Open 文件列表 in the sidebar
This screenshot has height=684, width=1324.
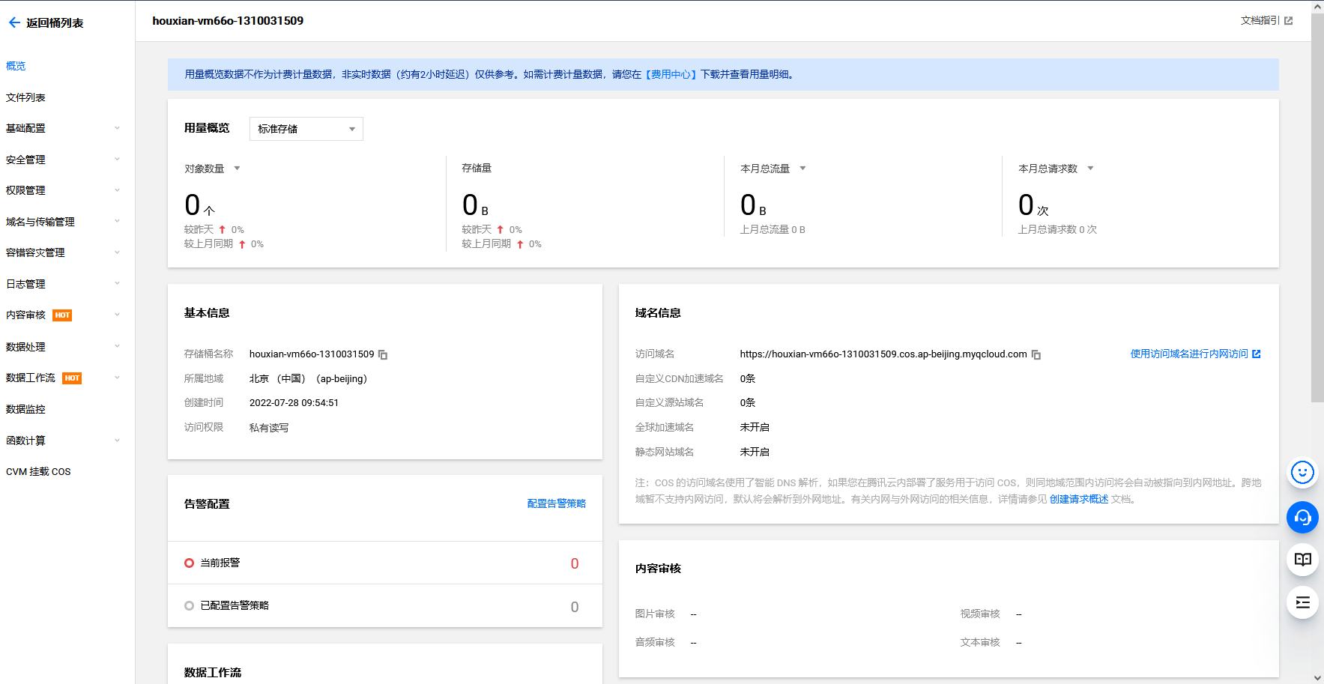point(25,97)
